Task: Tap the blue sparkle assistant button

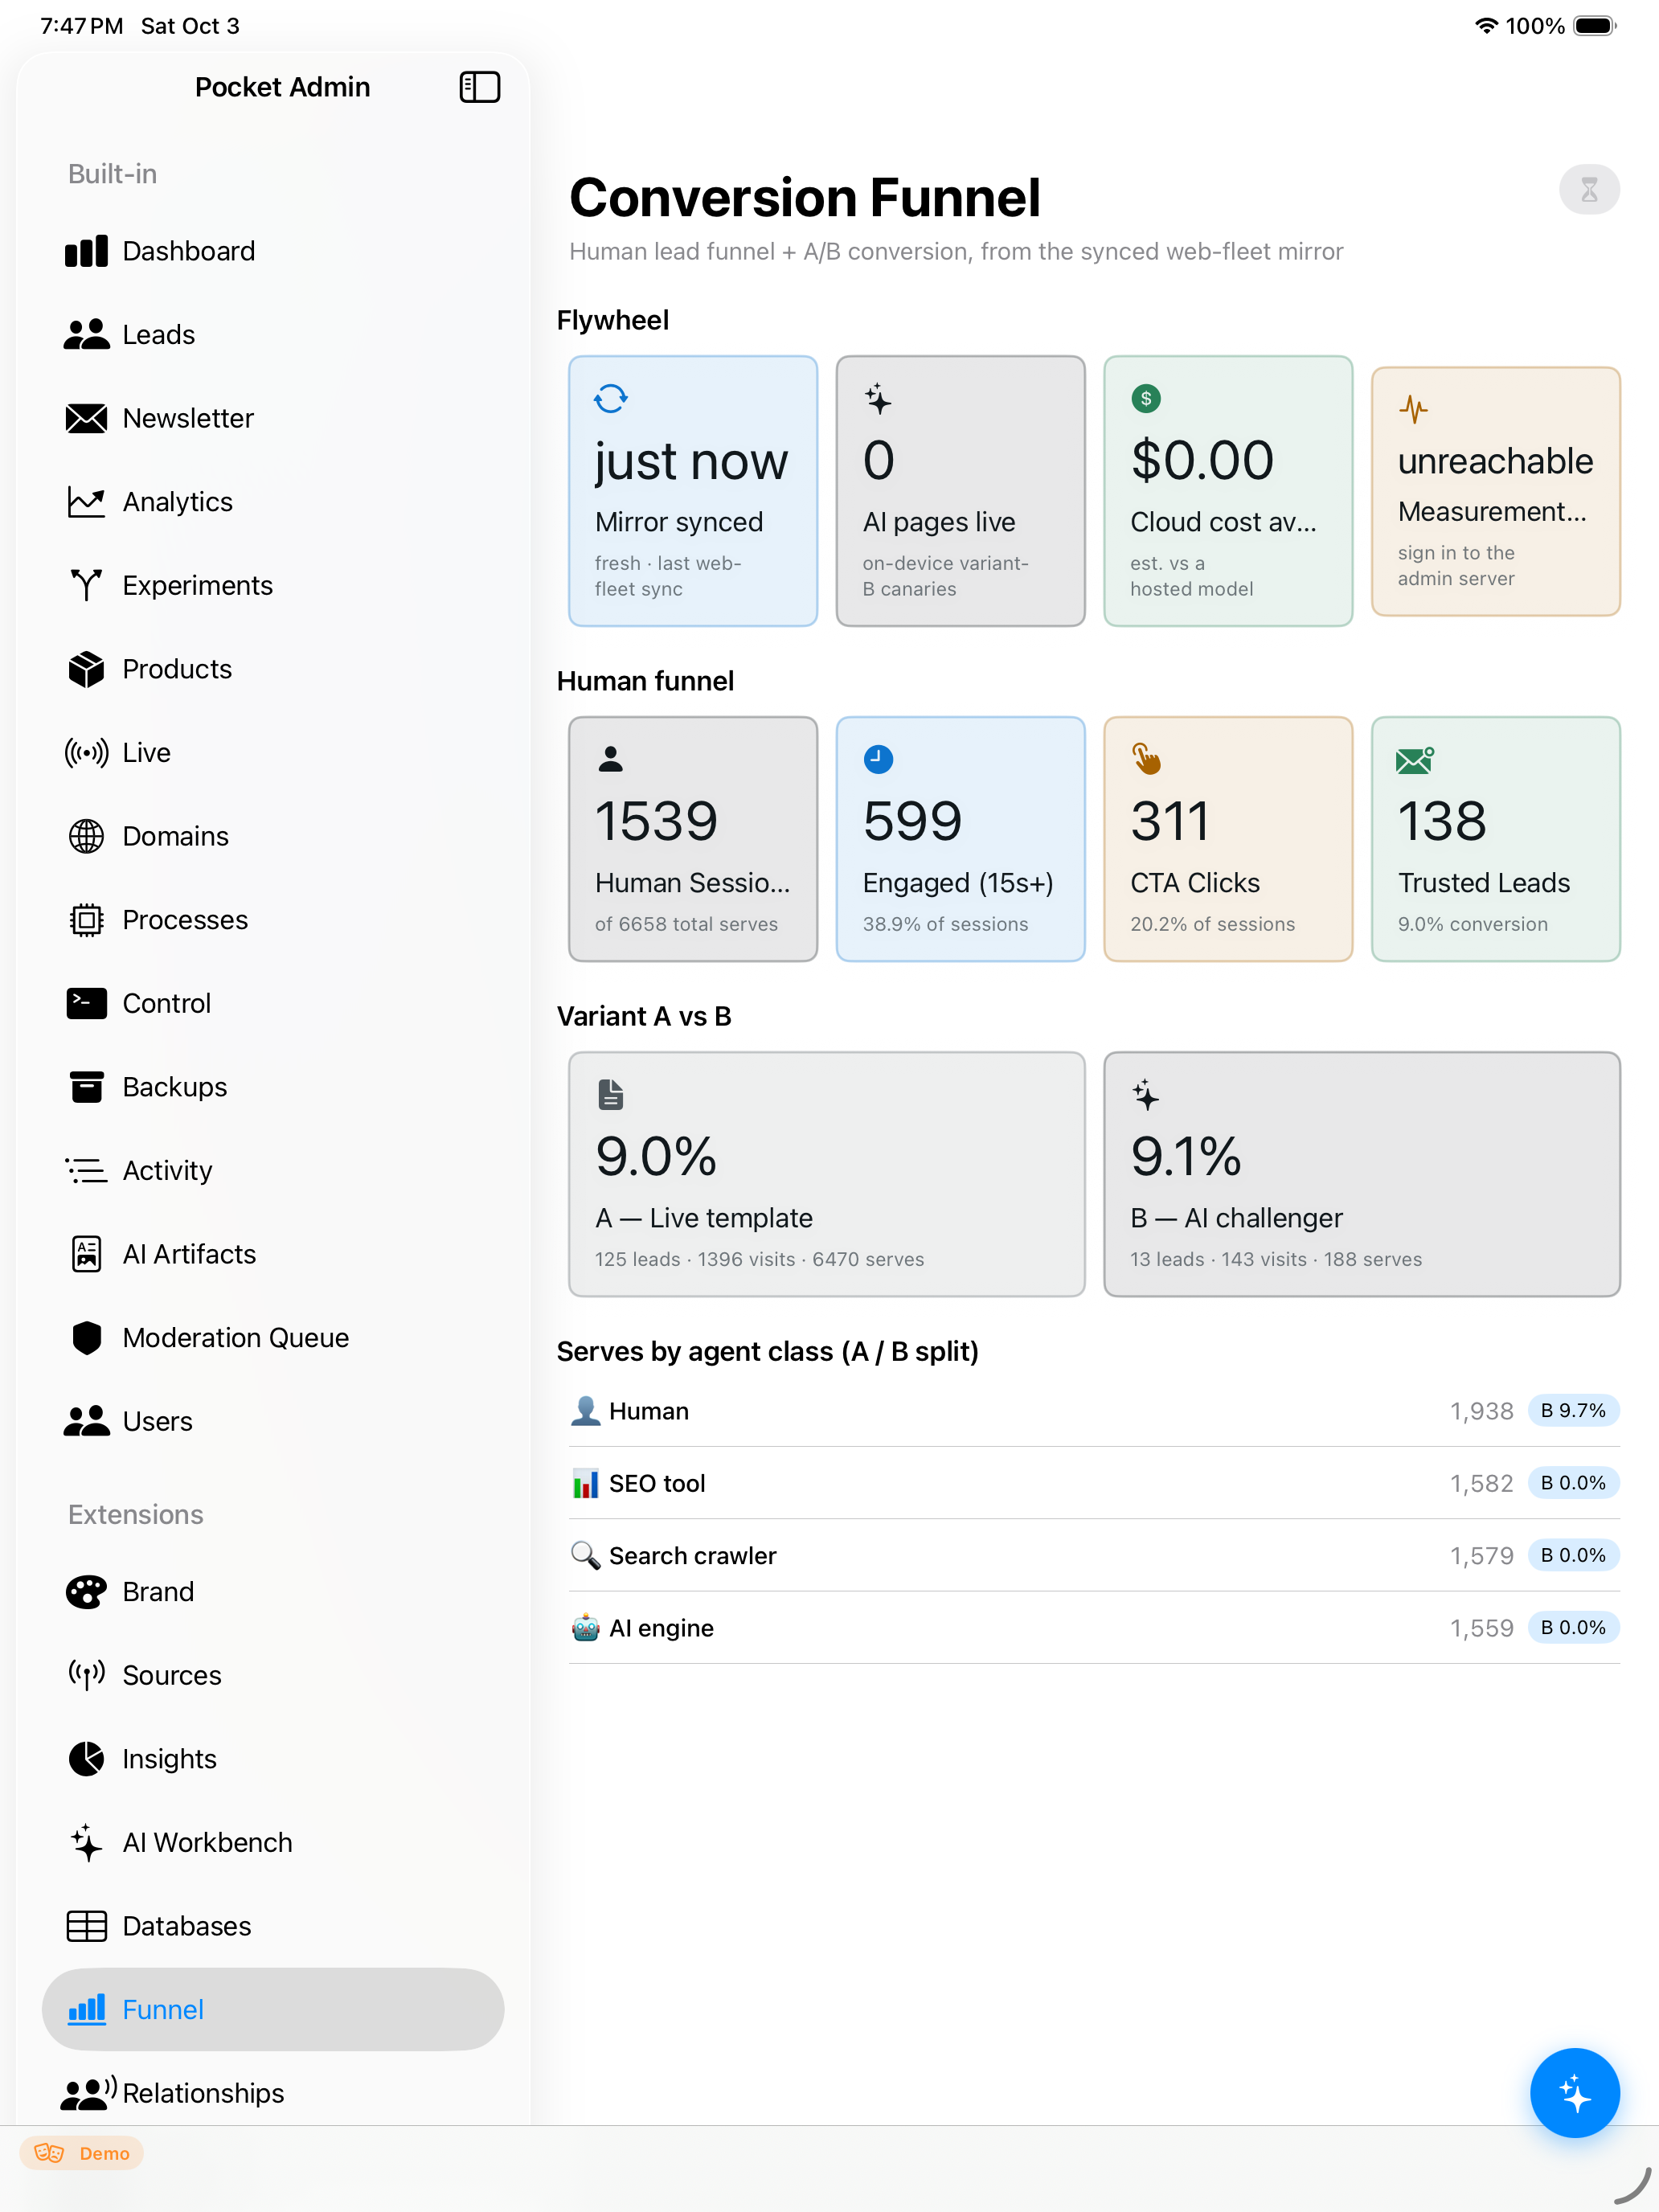Action: [1574, 2093]
